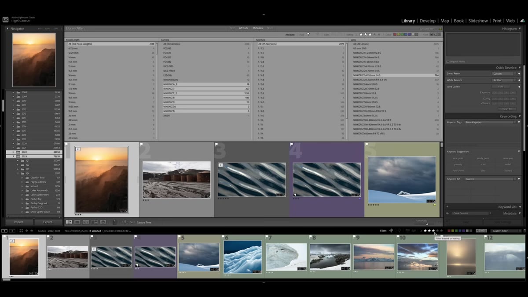The image size is (528, 297).
Task: Open Survey view in the toolbar
Action: [95, 222]
